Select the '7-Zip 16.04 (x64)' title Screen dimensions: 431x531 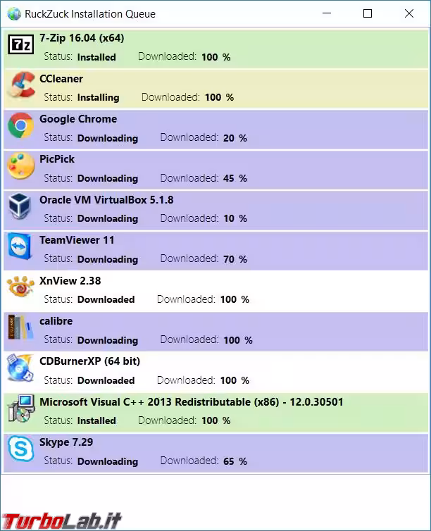pos(82,38)
